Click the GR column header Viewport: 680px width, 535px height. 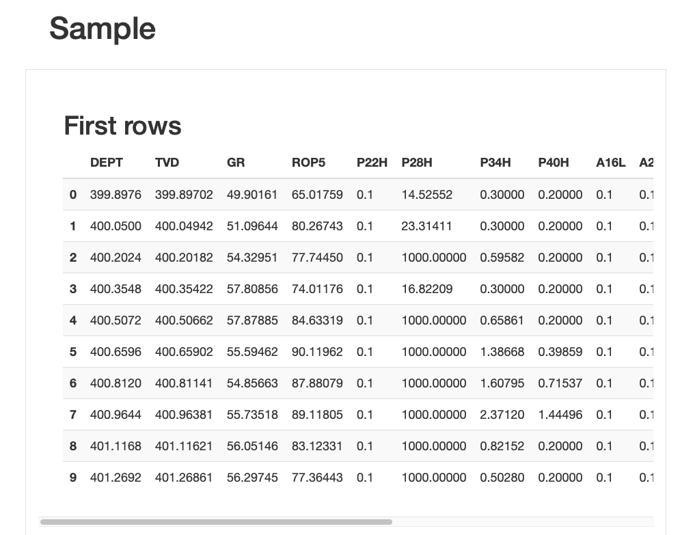(x=236, y=163)
